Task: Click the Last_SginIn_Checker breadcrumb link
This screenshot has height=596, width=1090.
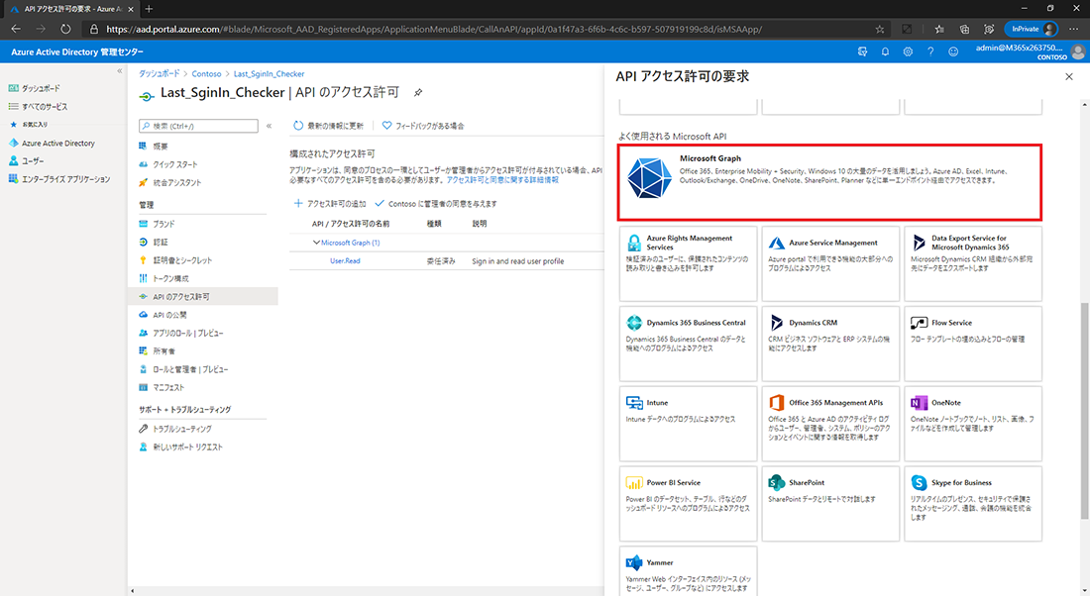Action: coord(269,73)
